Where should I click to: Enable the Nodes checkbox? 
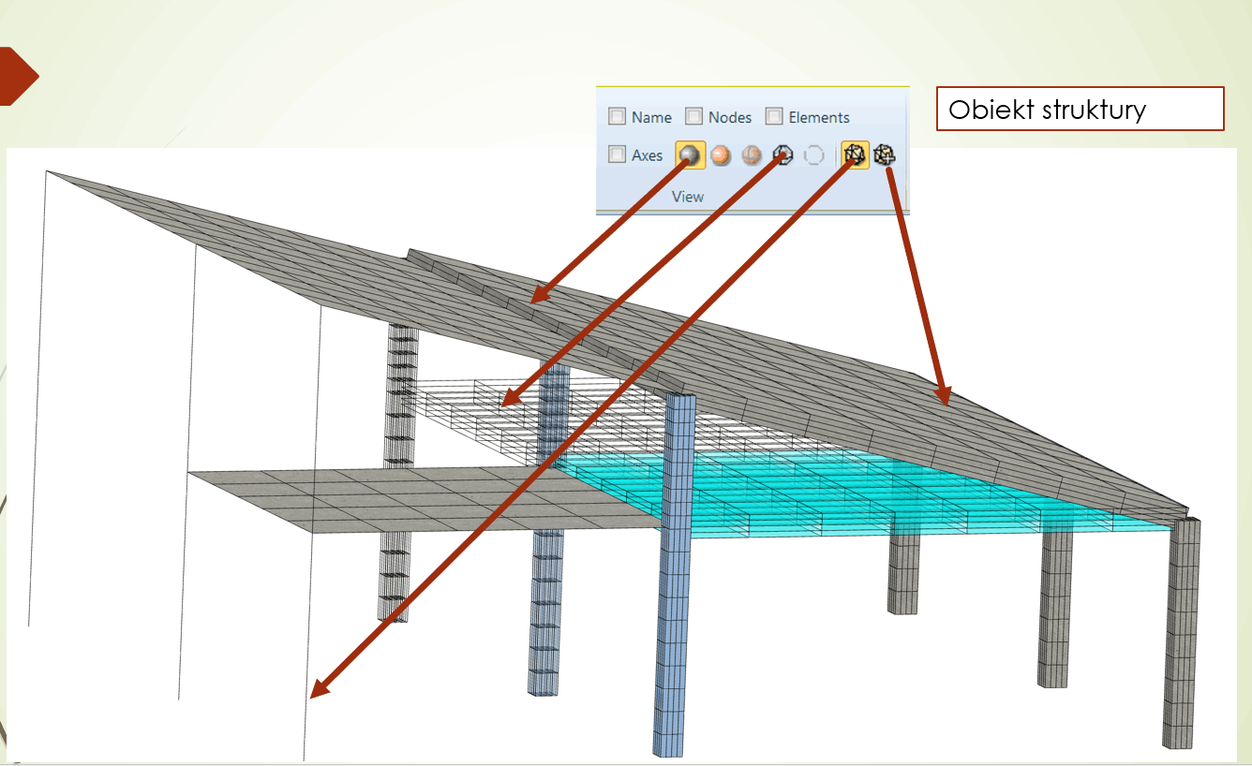tap(693, 117)
